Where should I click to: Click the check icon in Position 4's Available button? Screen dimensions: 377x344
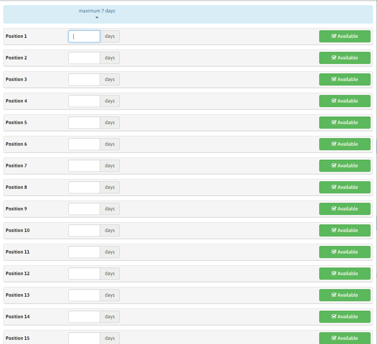coord(334,101)
